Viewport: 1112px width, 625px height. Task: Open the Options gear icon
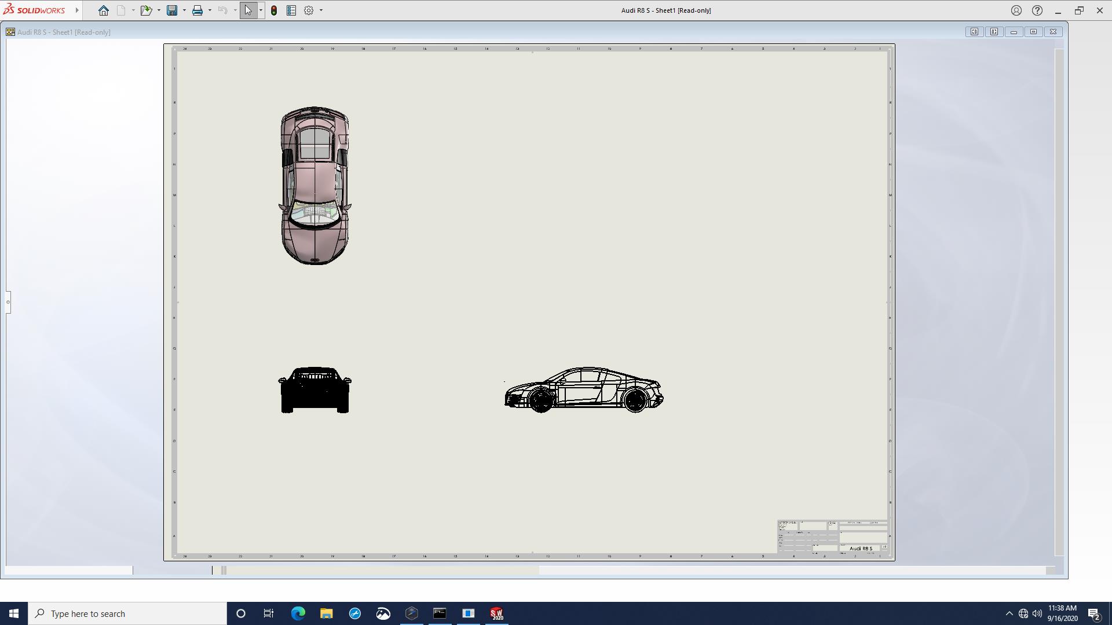(309, 10)
